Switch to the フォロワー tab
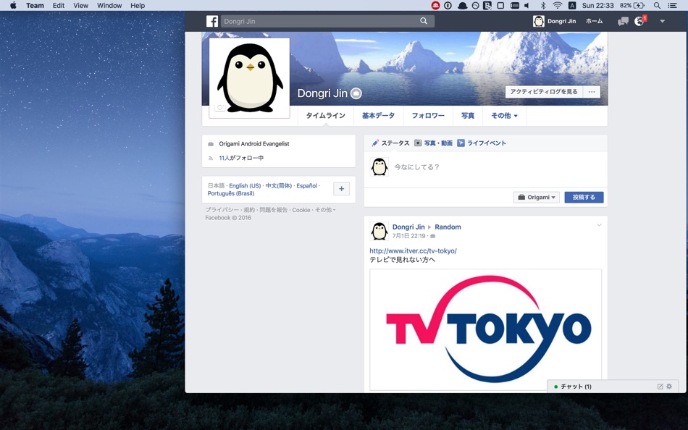The width and height of the screenshot is (688, 430). [428, 115]
